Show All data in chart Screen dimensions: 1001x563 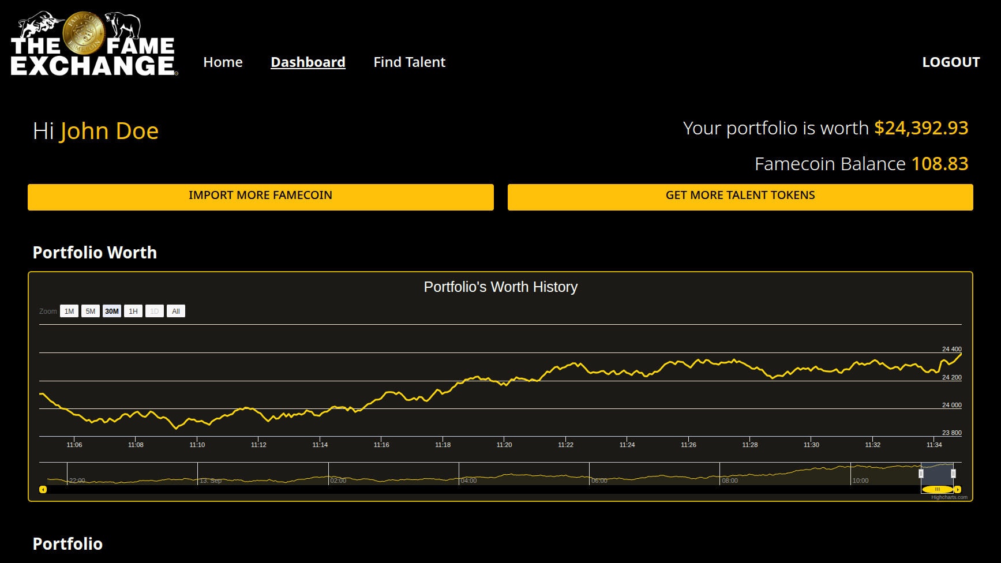176,311
